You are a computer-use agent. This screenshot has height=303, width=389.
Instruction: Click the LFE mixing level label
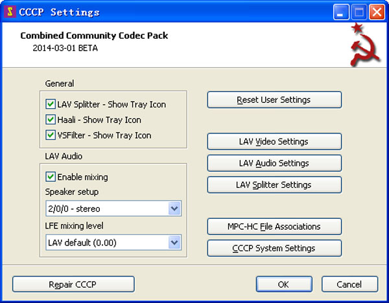pyautogui.click(x=74, y=226)
